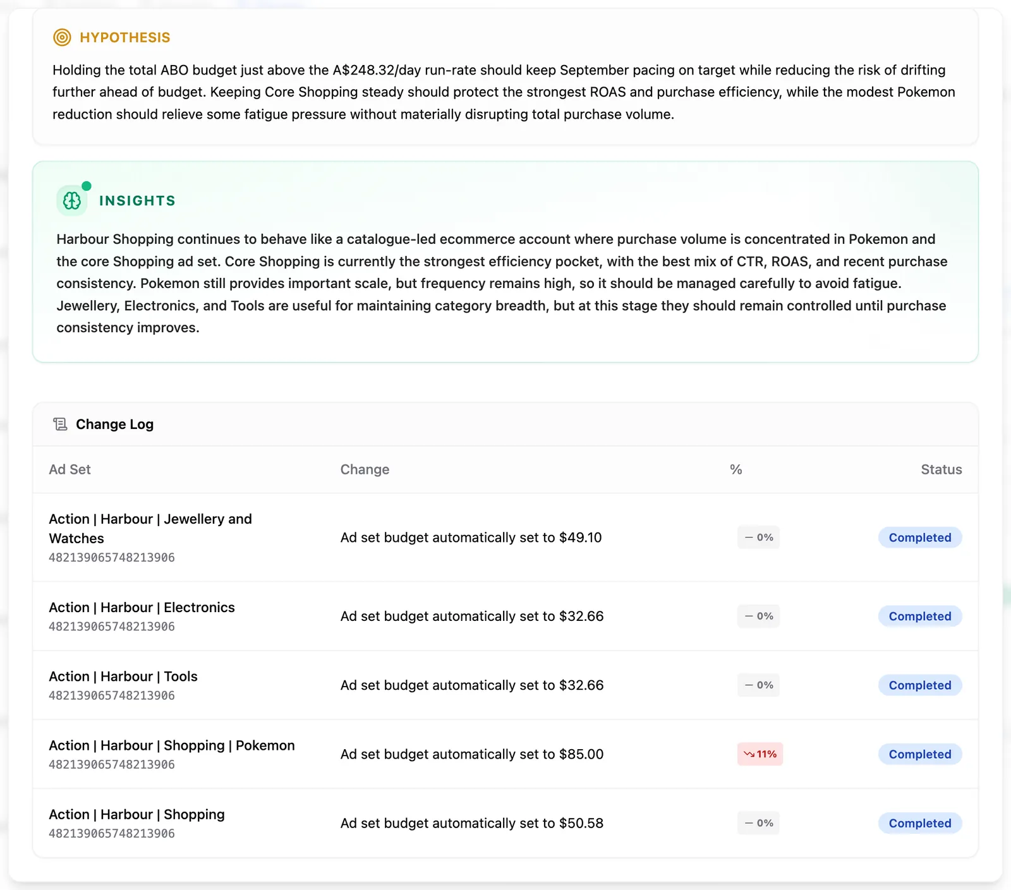
Task: Open the Action | Harbour | Electronics ad set
Action: [x=142, y=608]
